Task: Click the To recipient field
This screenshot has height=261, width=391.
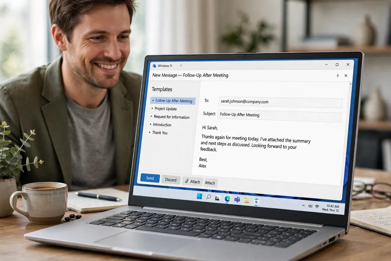Action: point(281,102)
